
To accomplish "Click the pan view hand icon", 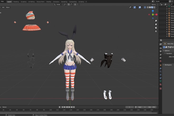I will 156,24.
